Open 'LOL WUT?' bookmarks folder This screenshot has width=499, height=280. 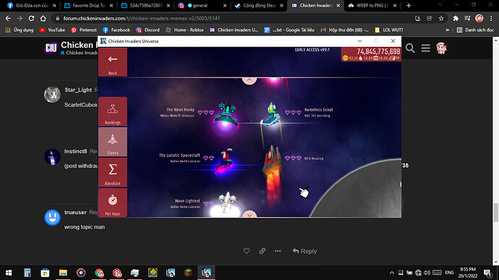[x=388, y=30]
